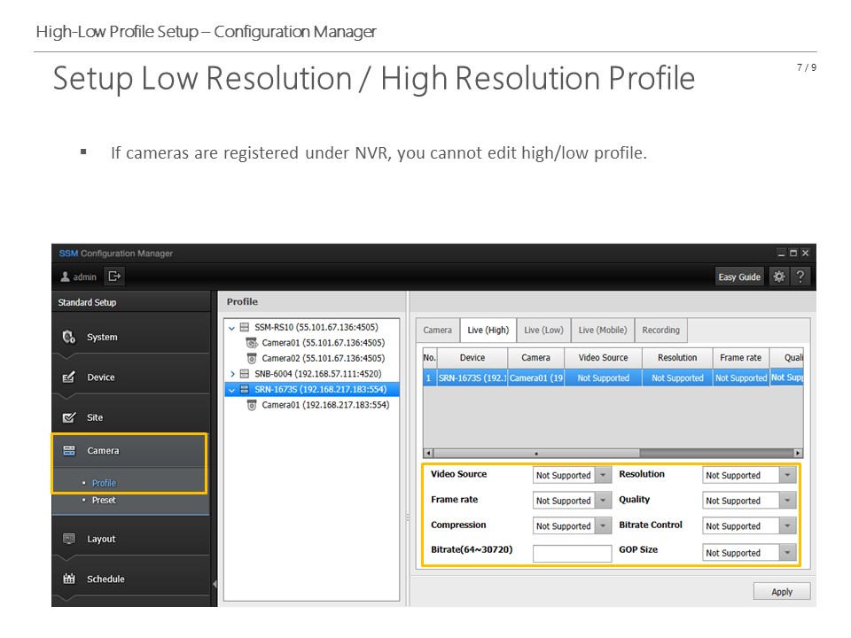The image size is (851, 638).
Task: Open the Quality dropdown
Action: point(787,500)
